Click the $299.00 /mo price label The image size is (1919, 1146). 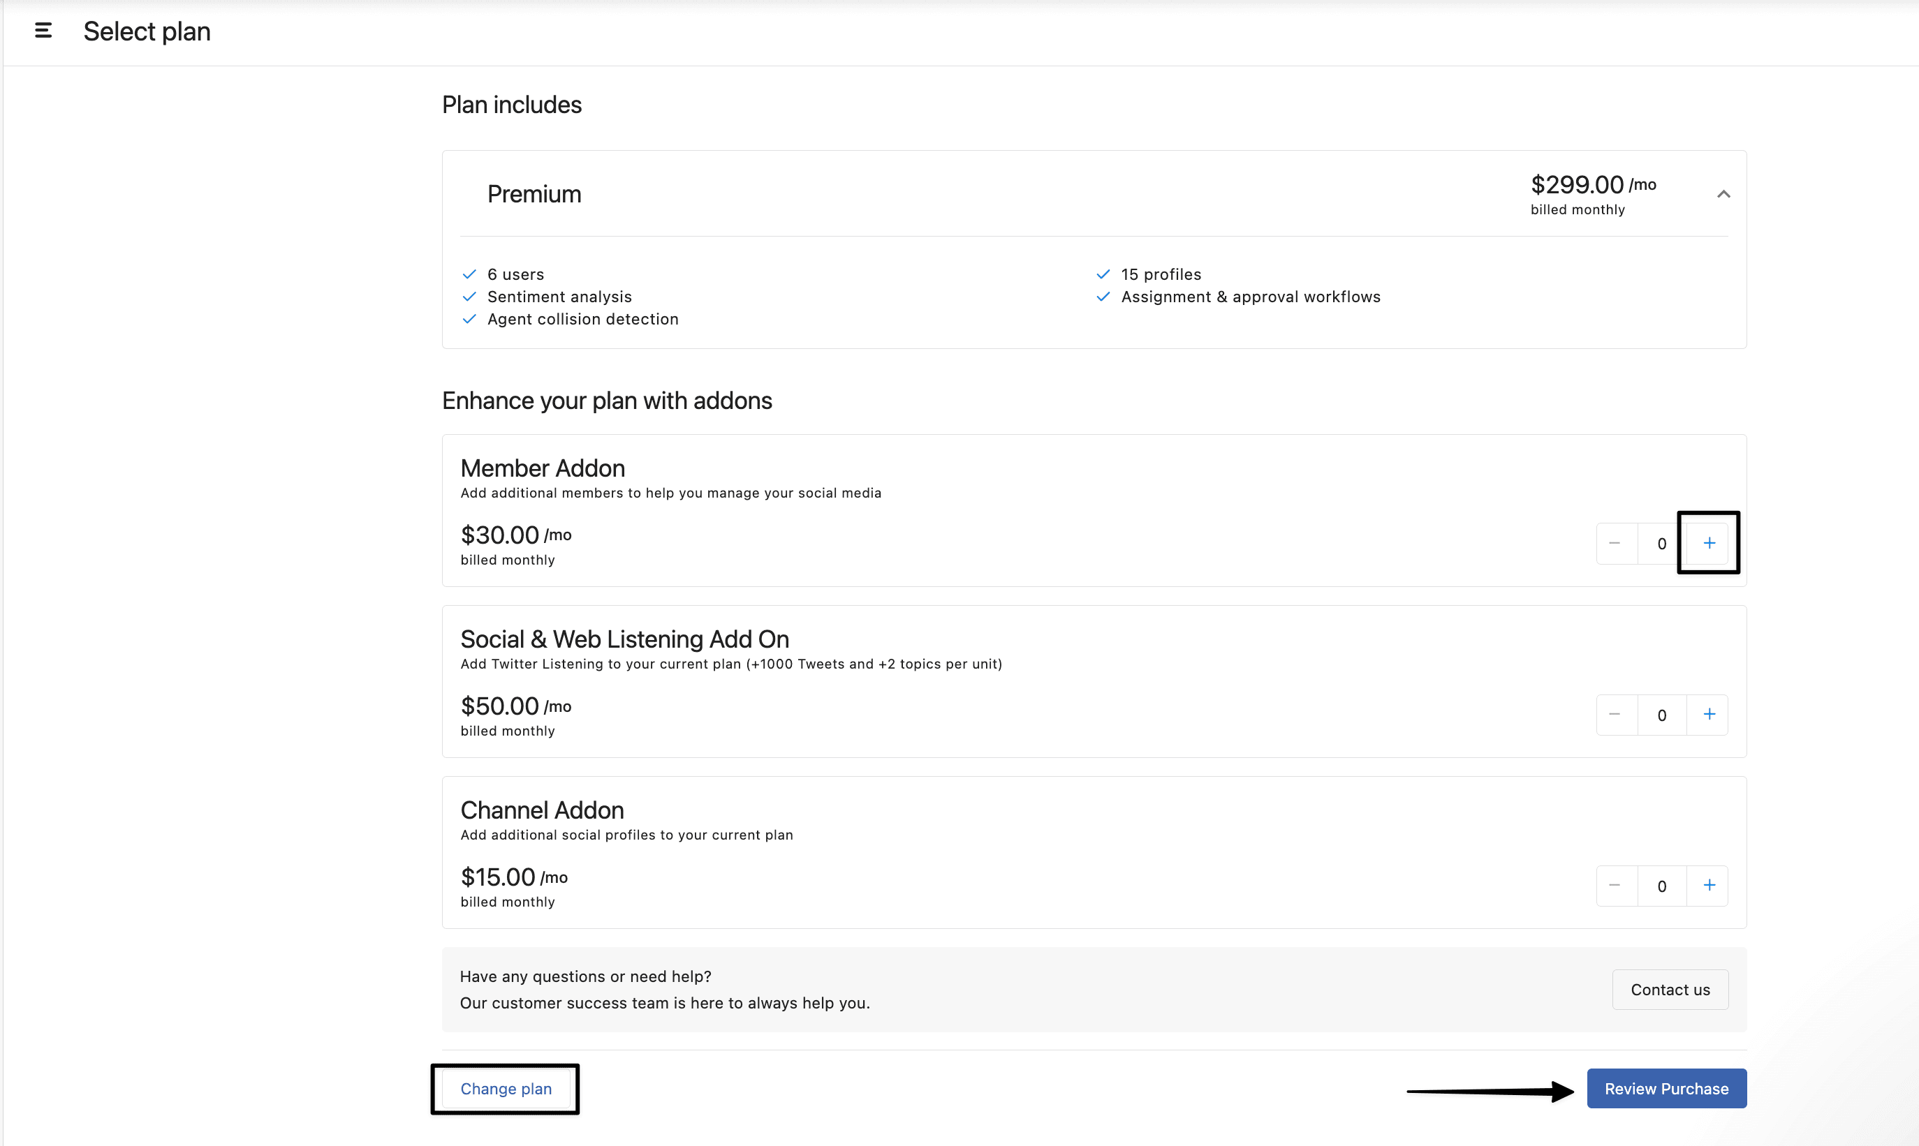tap(1592, 184)
